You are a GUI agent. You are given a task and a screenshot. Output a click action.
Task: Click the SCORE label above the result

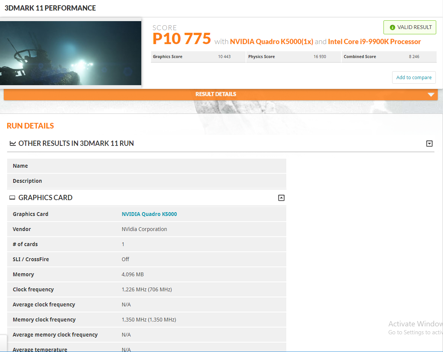(x=164, y=28)
